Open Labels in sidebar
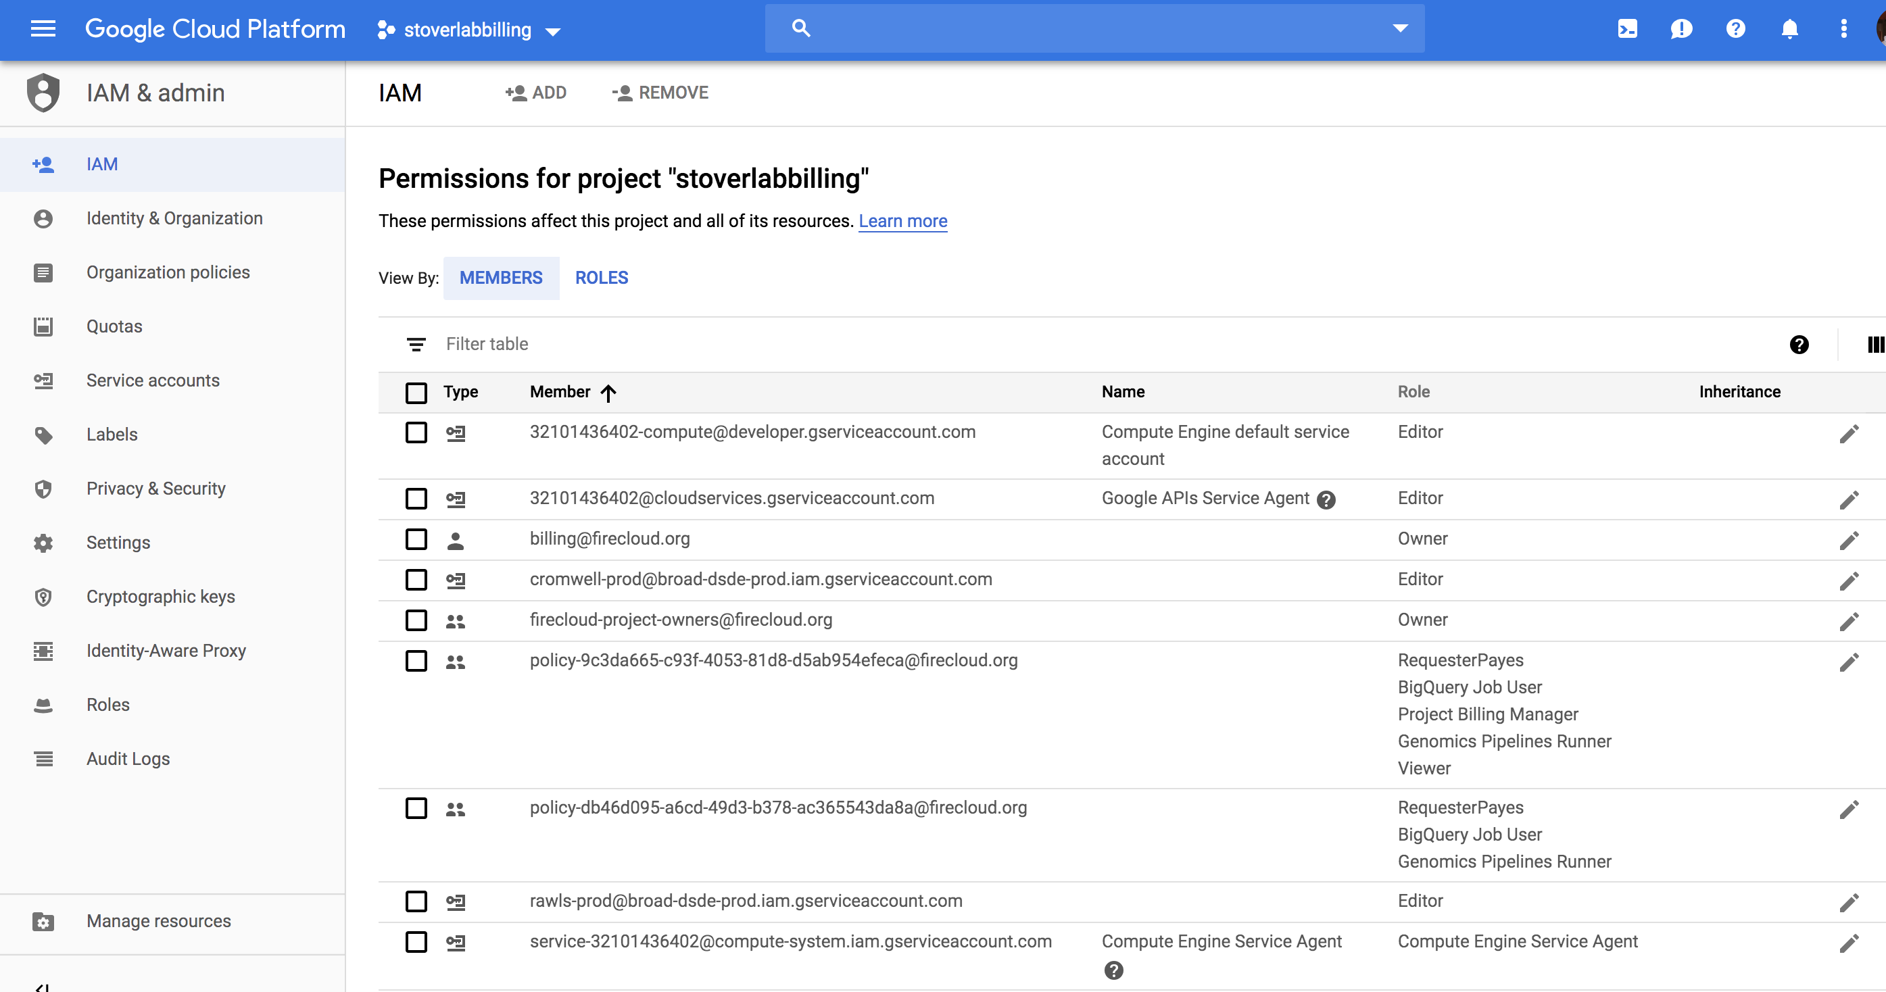The height and width of the screenshot is (992, 1886). pyautogui.click(x=173, y=435)
